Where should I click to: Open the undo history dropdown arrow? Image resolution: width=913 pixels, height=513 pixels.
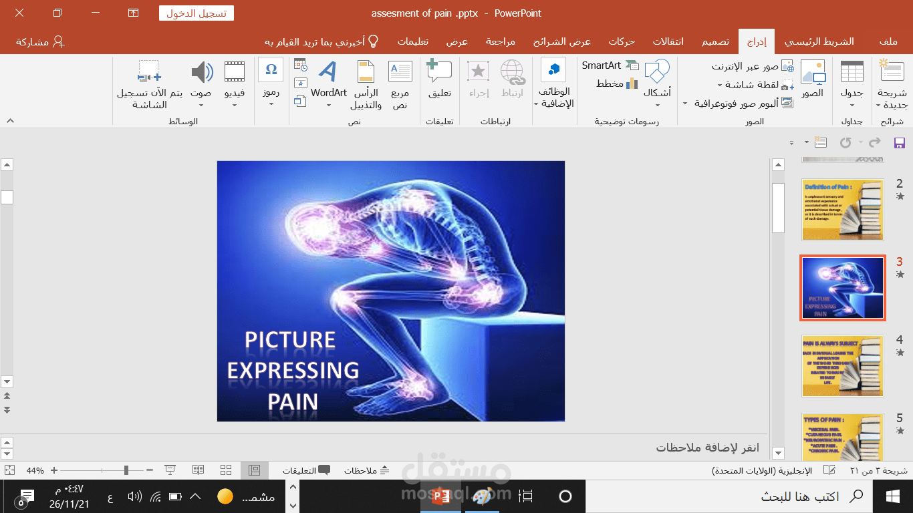click(860, 142)
